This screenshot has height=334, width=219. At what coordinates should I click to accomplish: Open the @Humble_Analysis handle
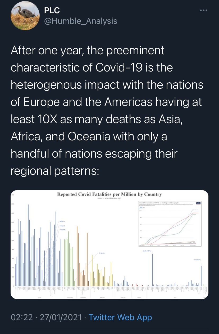(80, 21)
